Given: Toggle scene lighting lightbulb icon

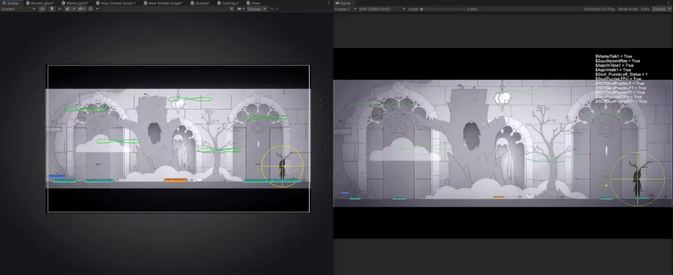Looking at the screenshot, I should coord(52,8).
